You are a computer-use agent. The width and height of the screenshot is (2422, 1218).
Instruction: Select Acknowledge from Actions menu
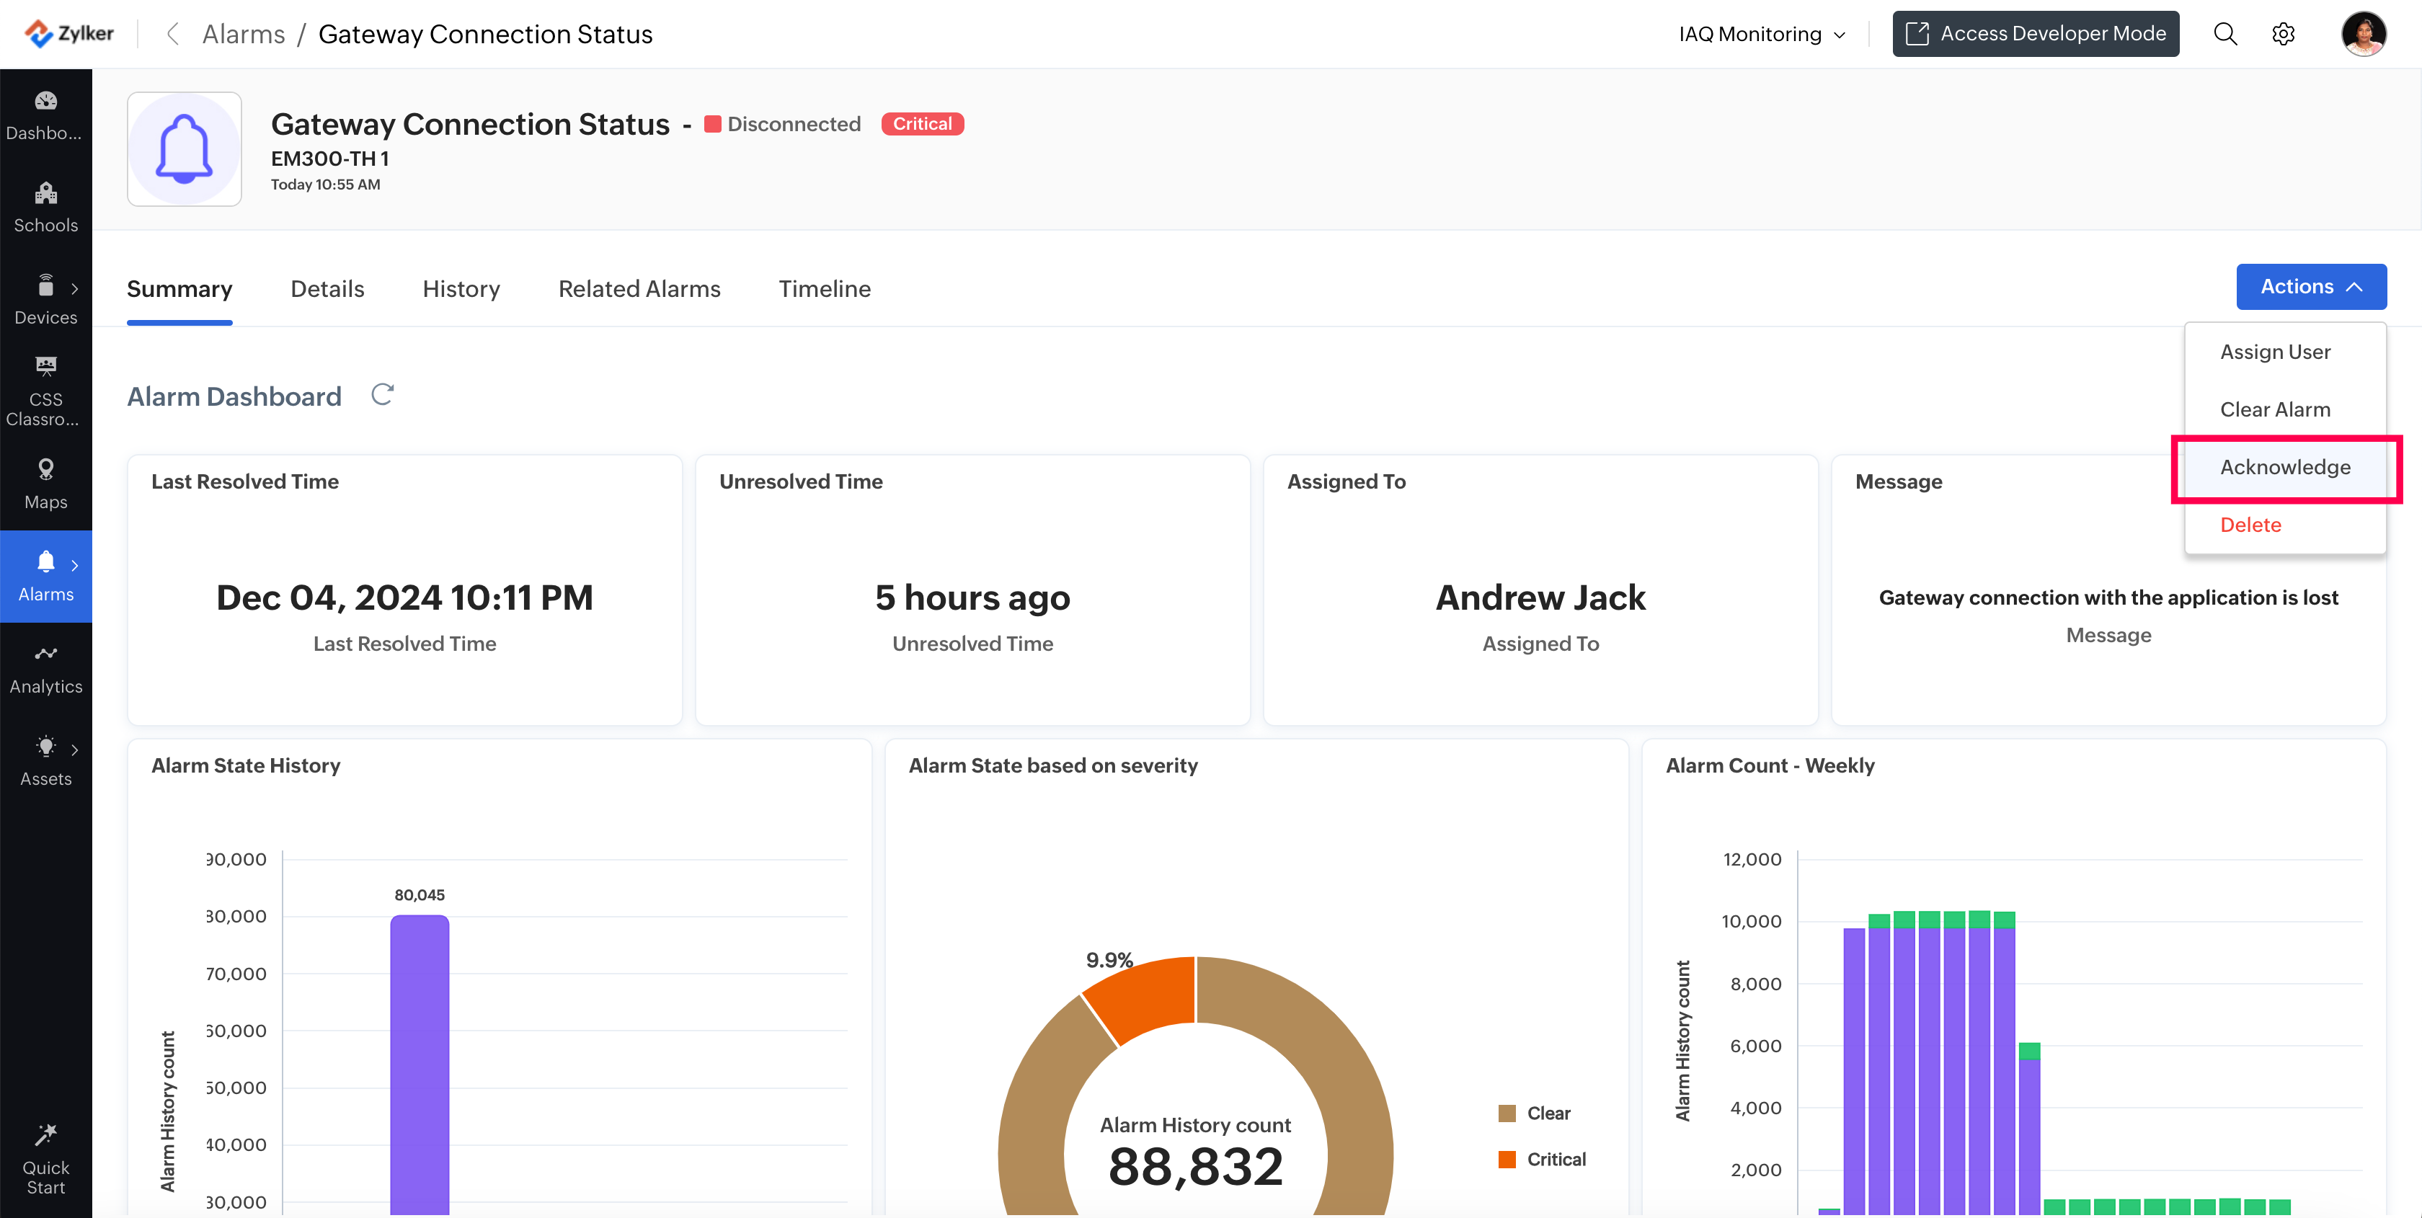(2285, 467)
